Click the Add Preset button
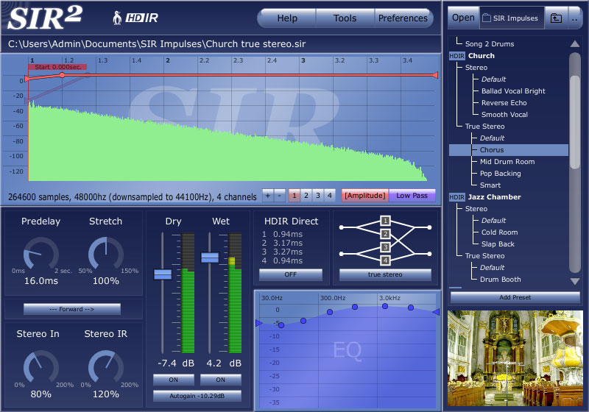Image resolution: width=589 pixels, height=412 pixels. pyautogui.click(x=515, y=297)
